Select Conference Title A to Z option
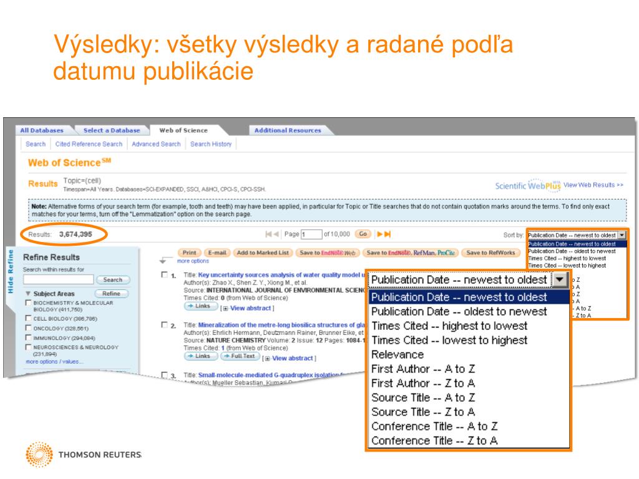The width and height of the screenshot is (639, 479). pyautogui.click(x=434, y=427)
